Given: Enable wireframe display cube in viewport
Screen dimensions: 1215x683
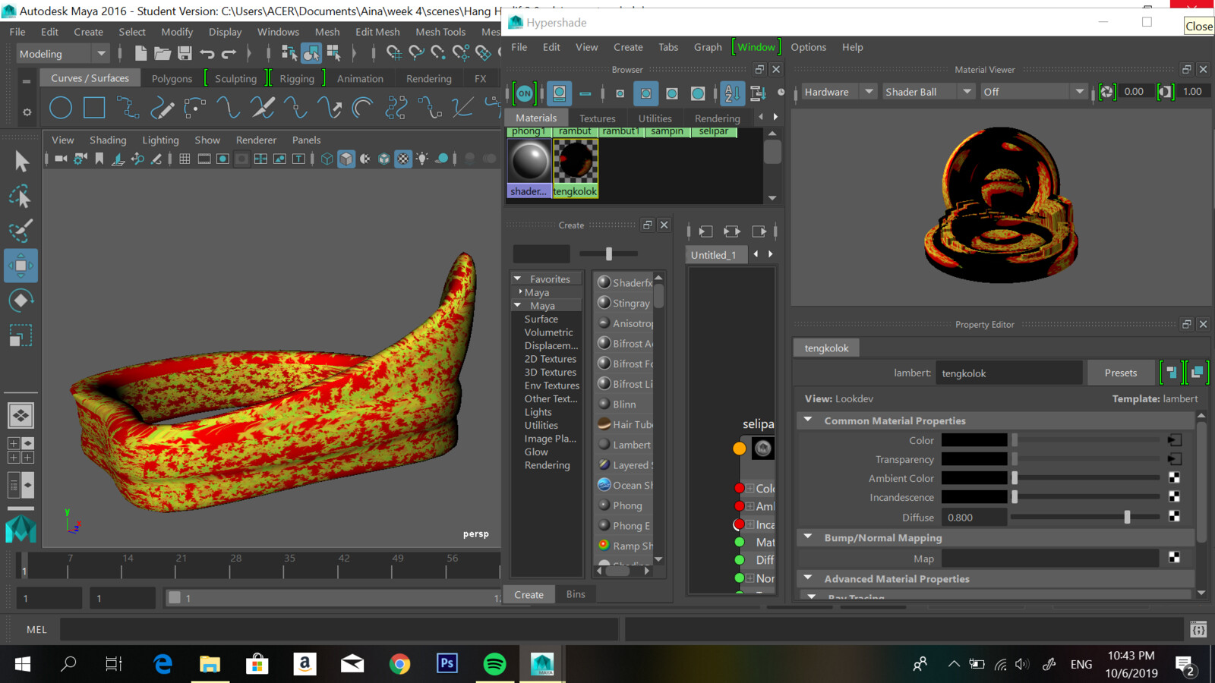Looking at the screenshot, I should 327,159.
